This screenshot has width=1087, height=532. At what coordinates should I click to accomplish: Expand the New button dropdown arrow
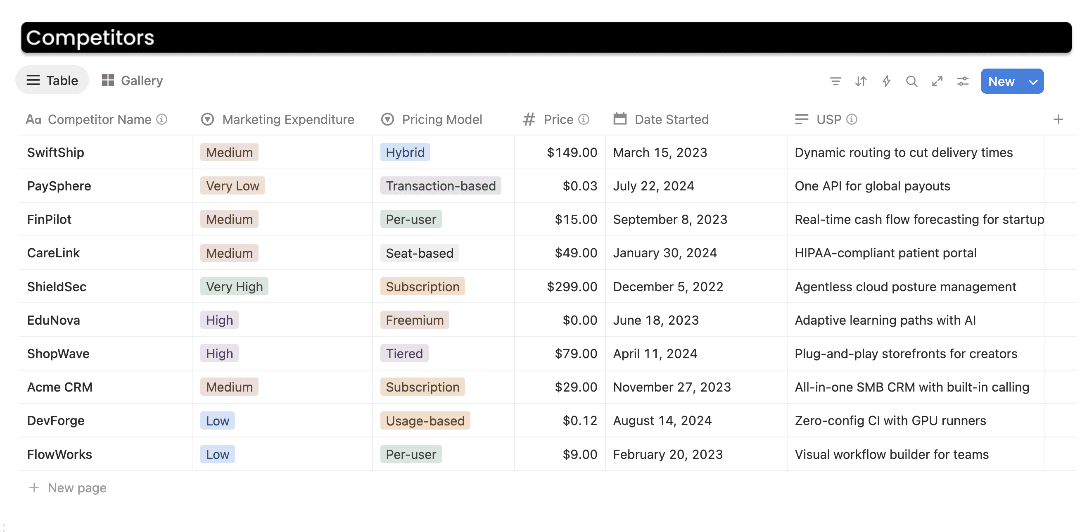(1032, 82)
